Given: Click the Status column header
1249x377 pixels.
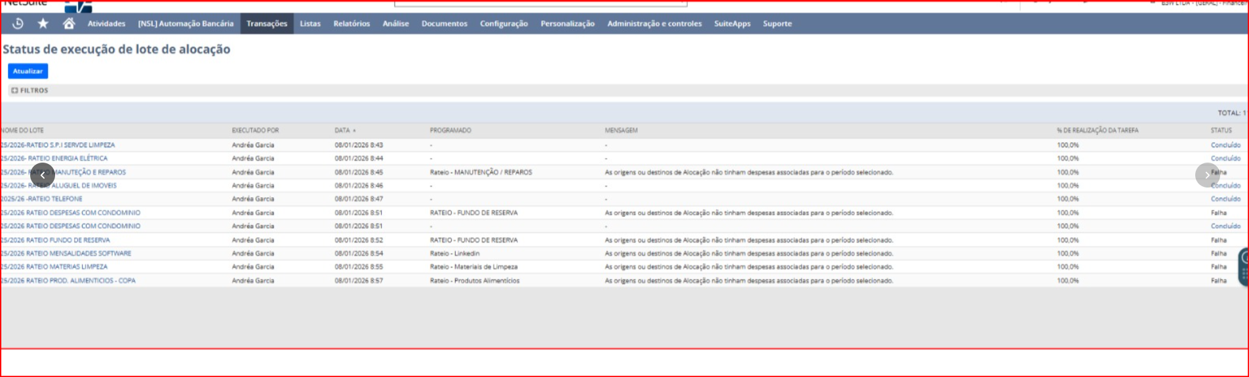Looking at the screenshot, I should [x=1221, y=130].
